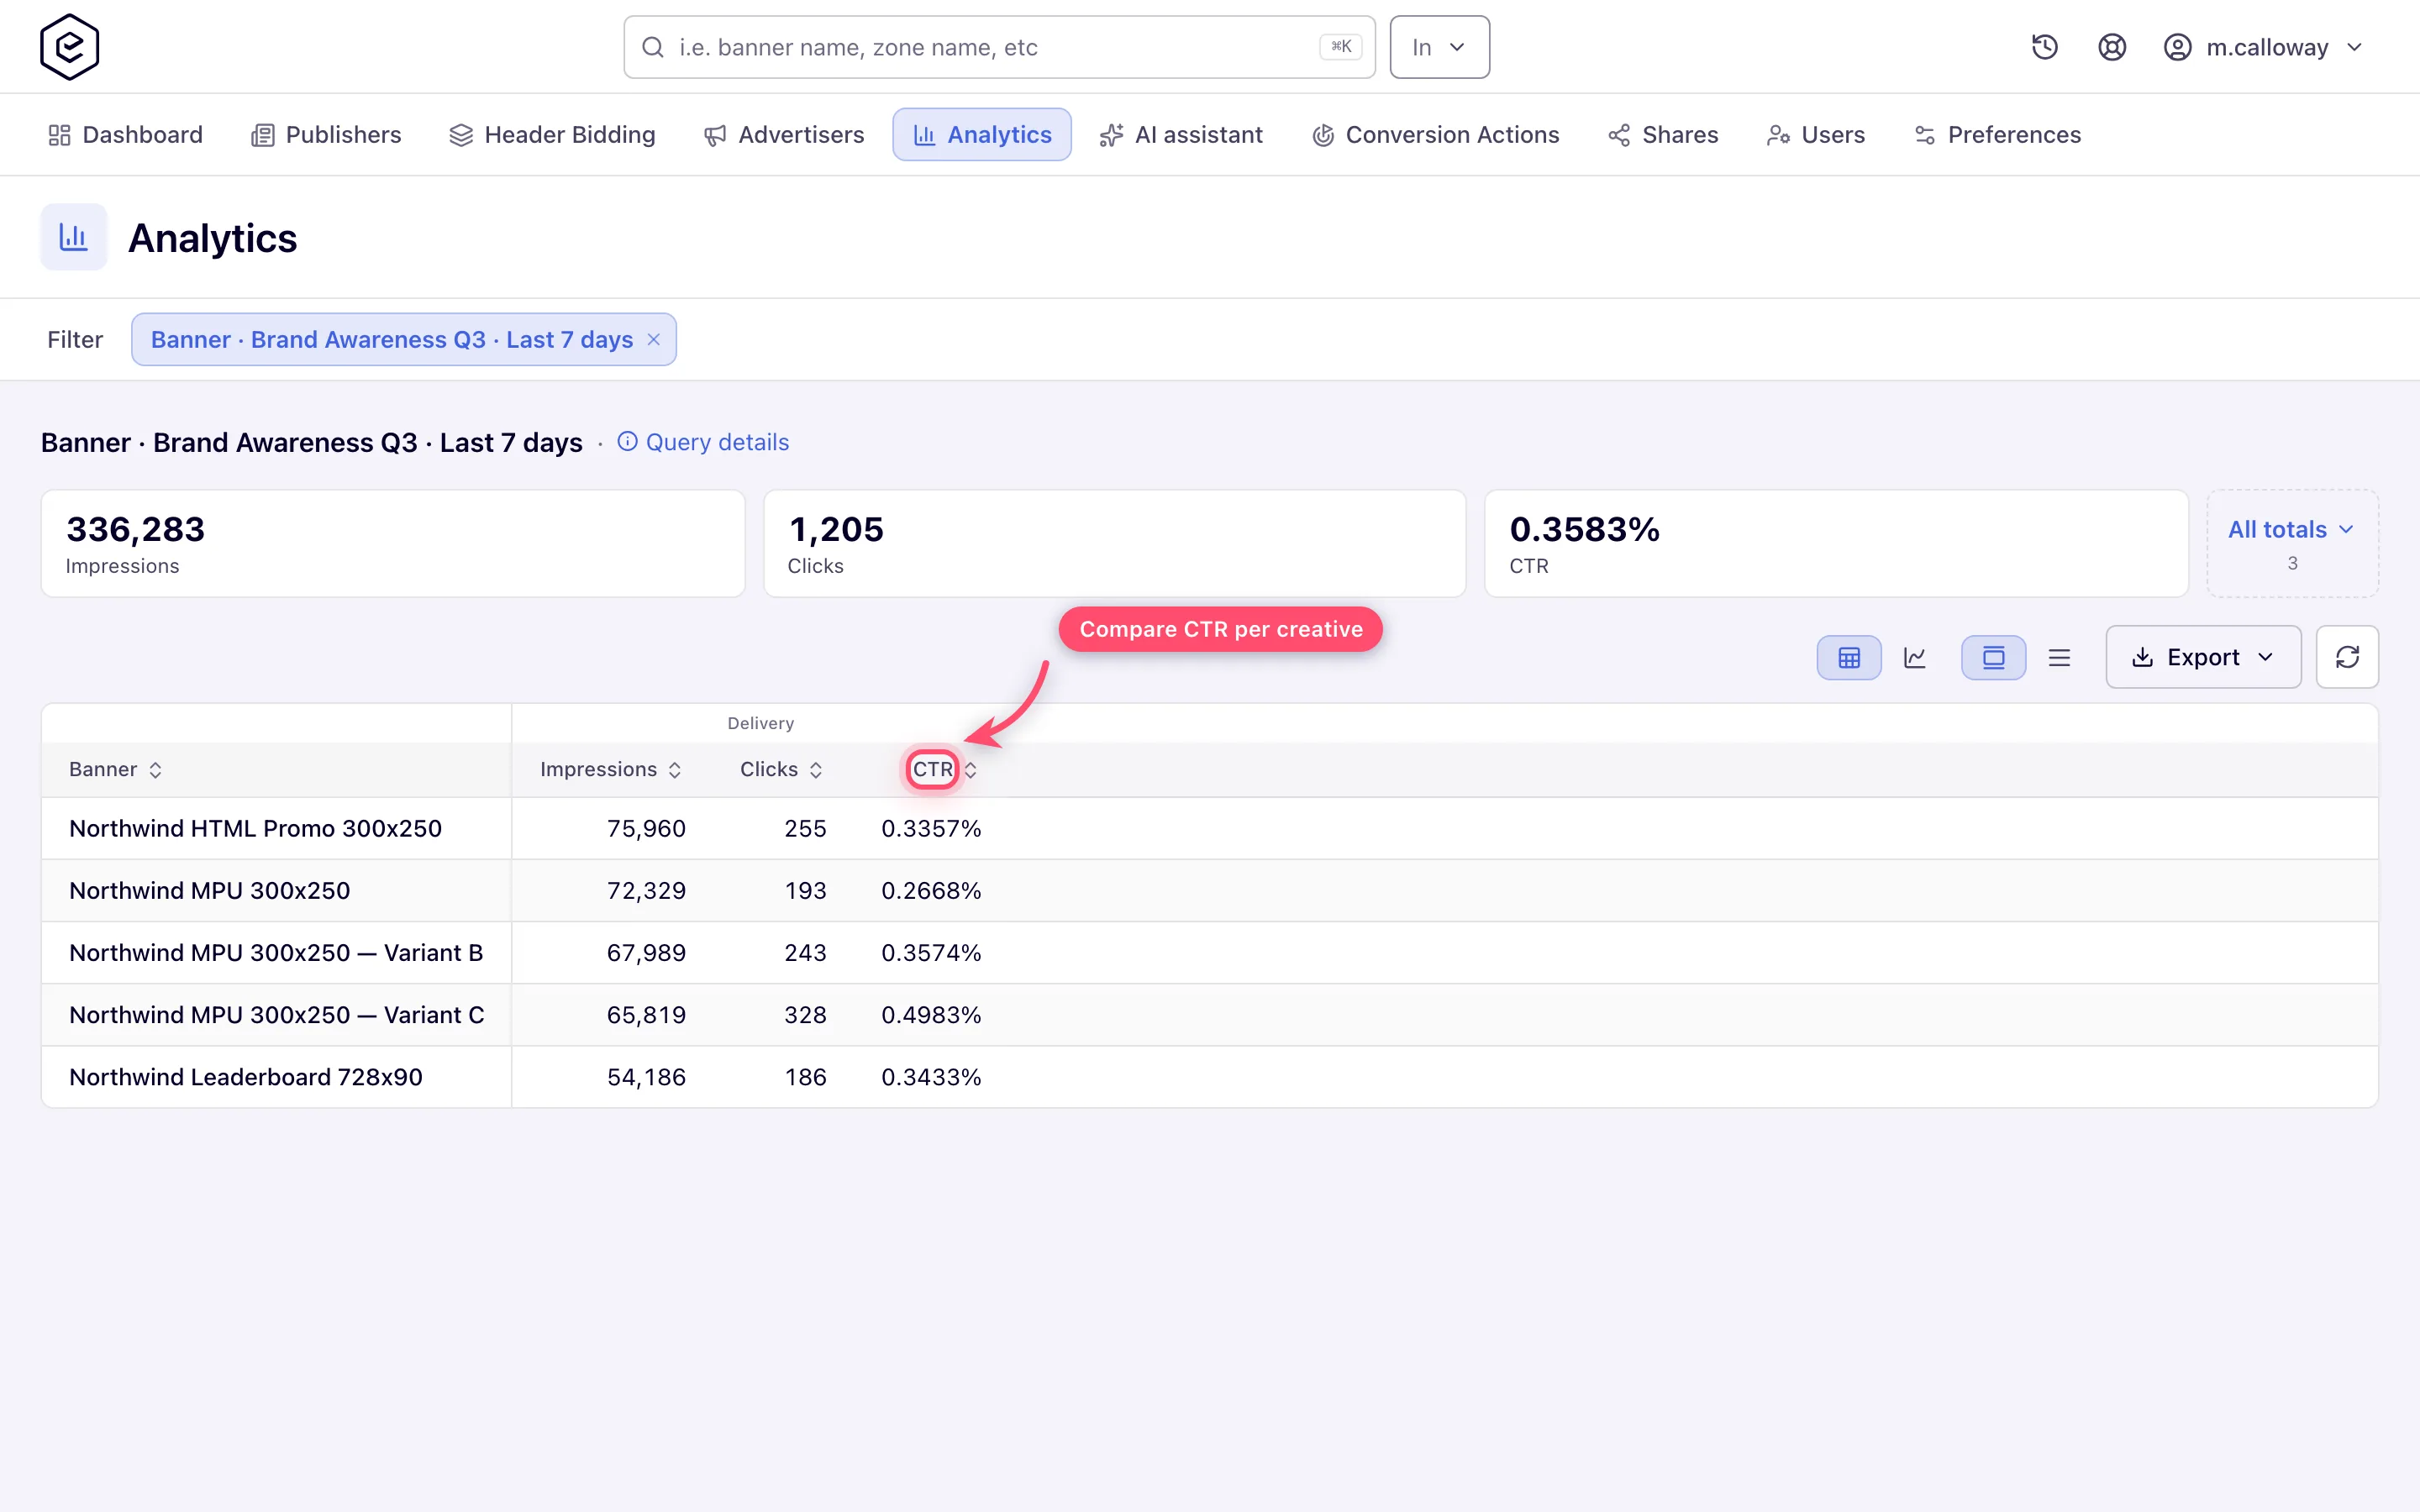The width and height of the screenshot is (2420, 1512).
Task: Click the 0.3583% CTR total card
Action: [x=1836, y=543]
